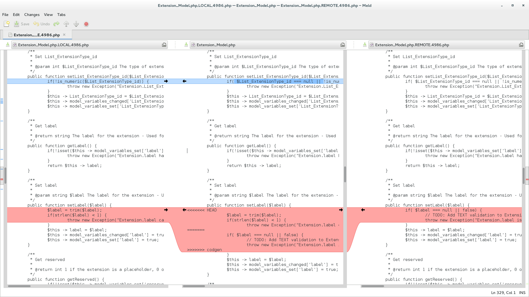Open file chooser for Extension_Model.php.LOCAL.4986.php

[x=164, y=45]
